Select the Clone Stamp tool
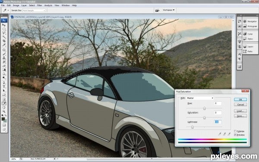 pyautogui.click(x=4, y=58)
